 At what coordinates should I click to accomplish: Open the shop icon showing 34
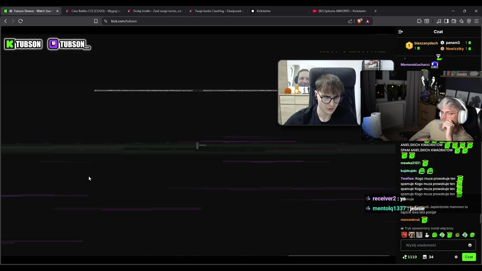(428, 257)
